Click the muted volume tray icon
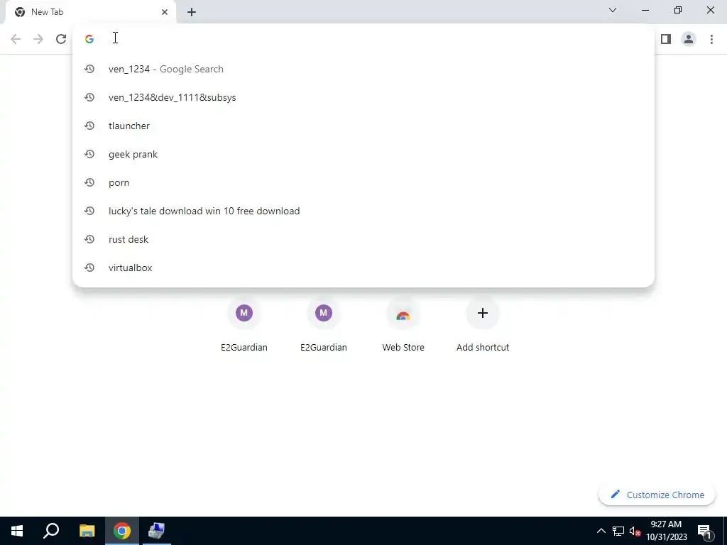The width and height of the screenshot is (727, 545). point(635,531)
